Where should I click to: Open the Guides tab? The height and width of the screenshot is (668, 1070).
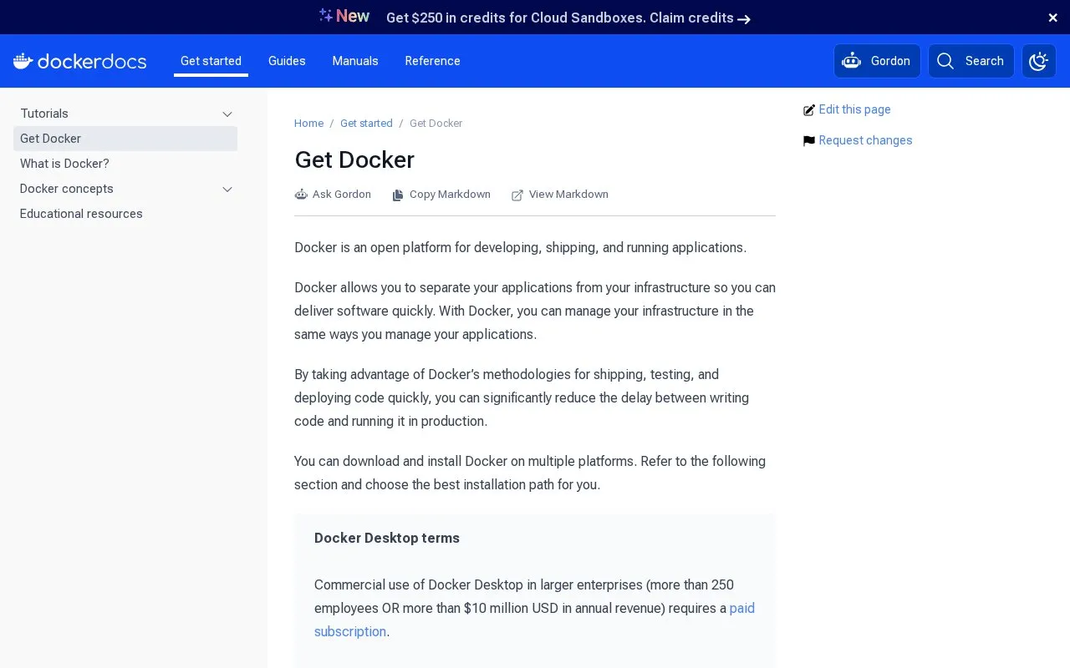[287, 61]
